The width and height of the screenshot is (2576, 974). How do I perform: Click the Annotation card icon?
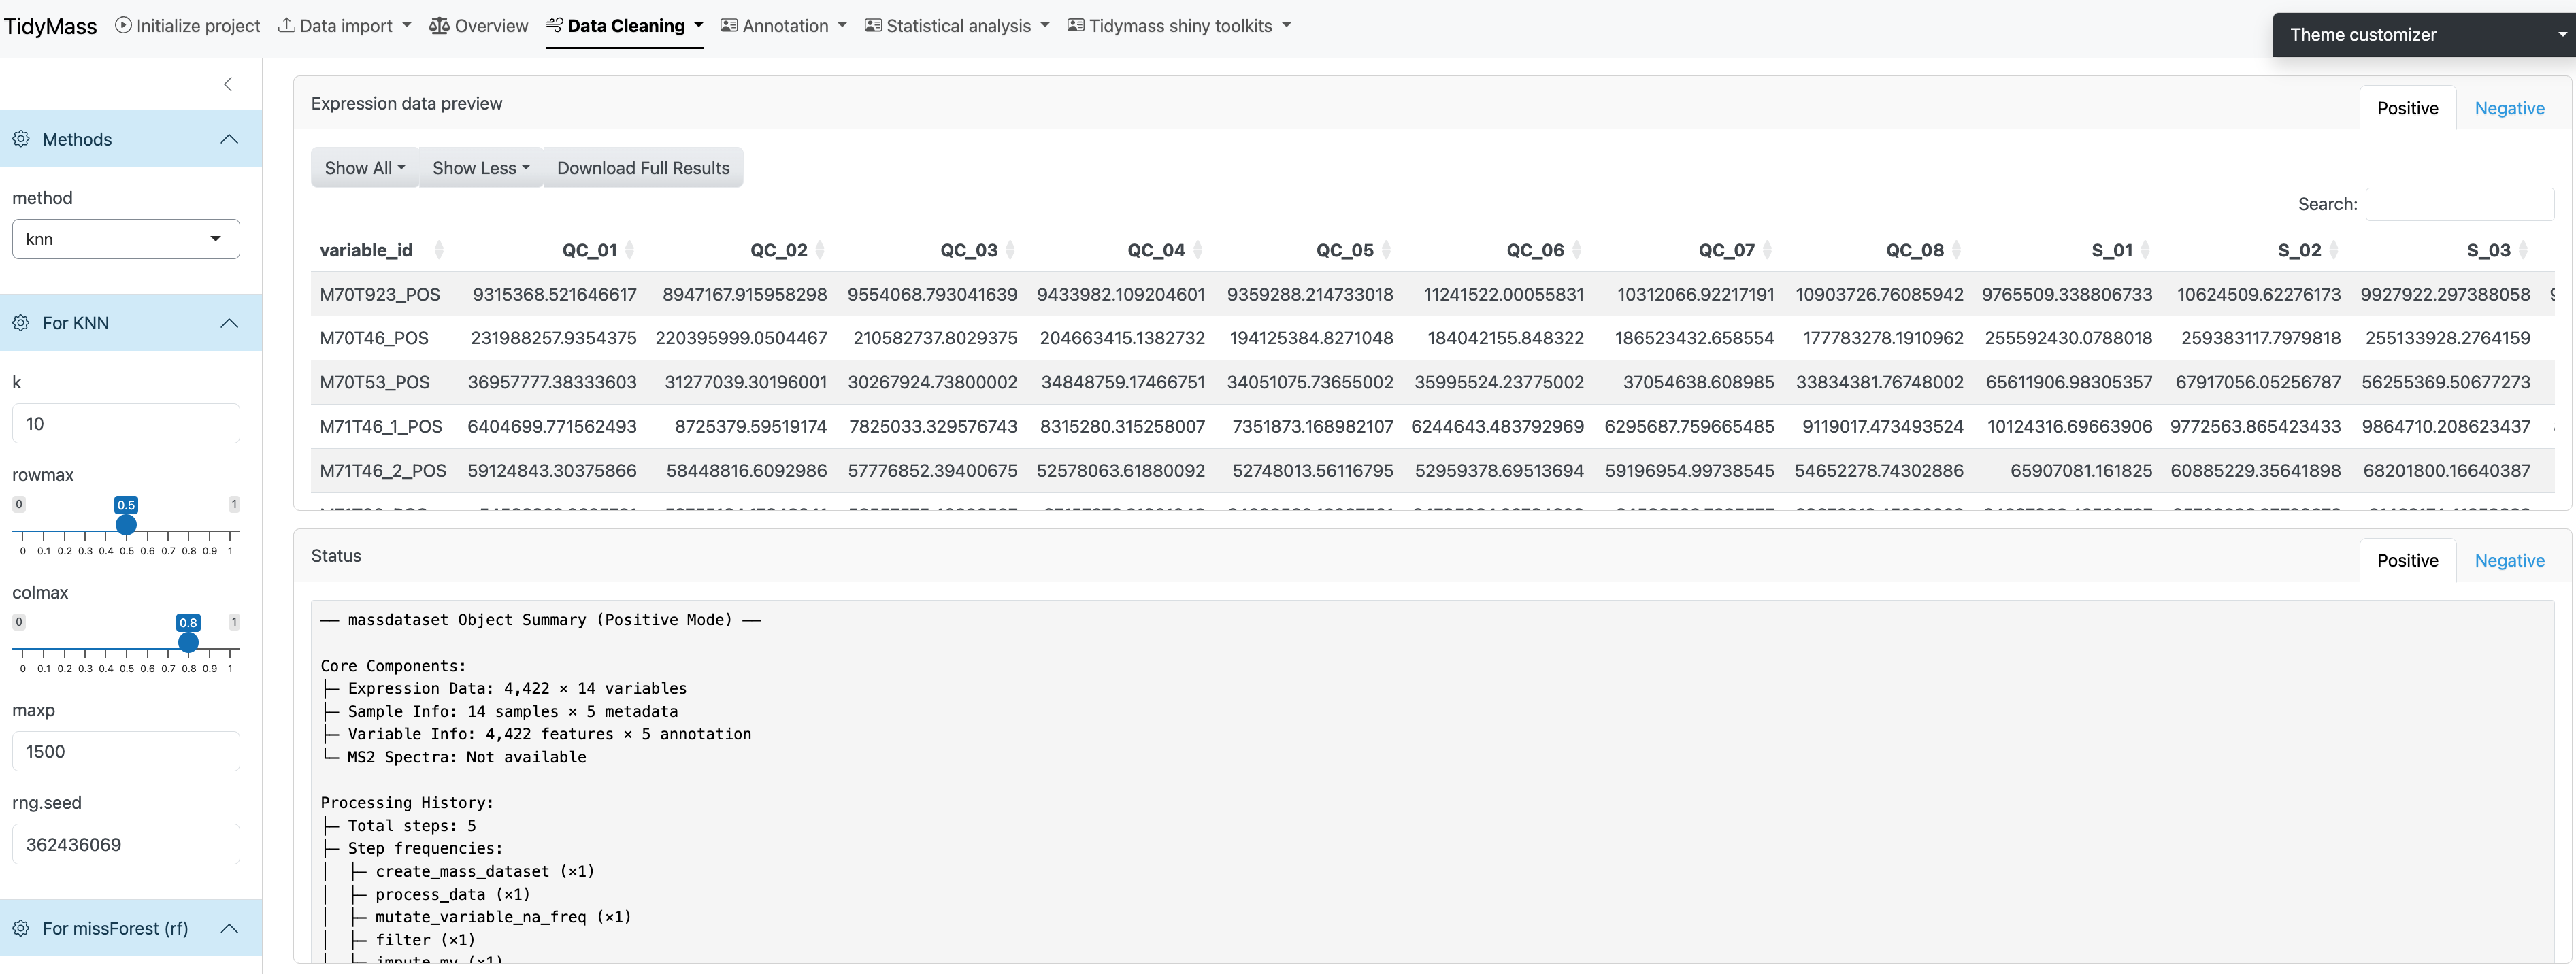click(729, 25)
